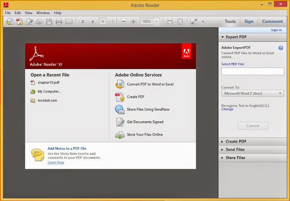The image size is (290, 201).
Task: Click the SendNow globe envelope icon
Action: (120, 110)
